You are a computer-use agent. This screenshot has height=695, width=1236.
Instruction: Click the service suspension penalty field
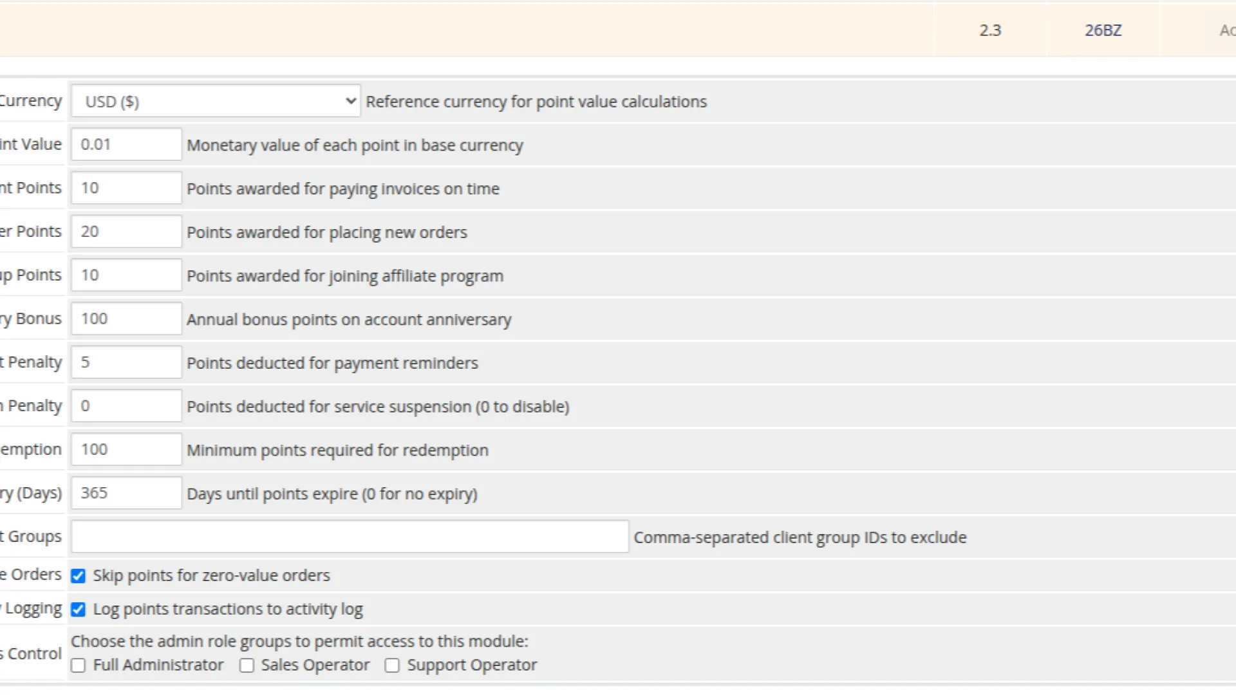(126, 406)
